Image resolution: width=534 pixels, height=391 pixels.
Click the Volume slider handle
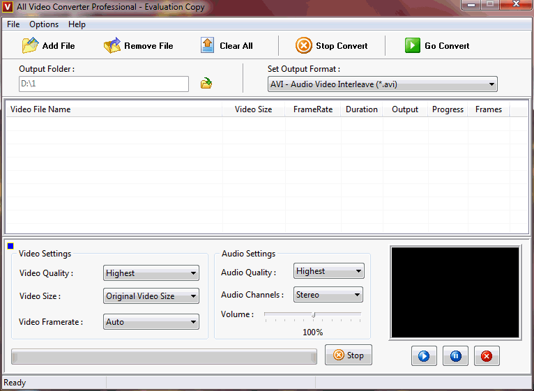tap(313, 315)
